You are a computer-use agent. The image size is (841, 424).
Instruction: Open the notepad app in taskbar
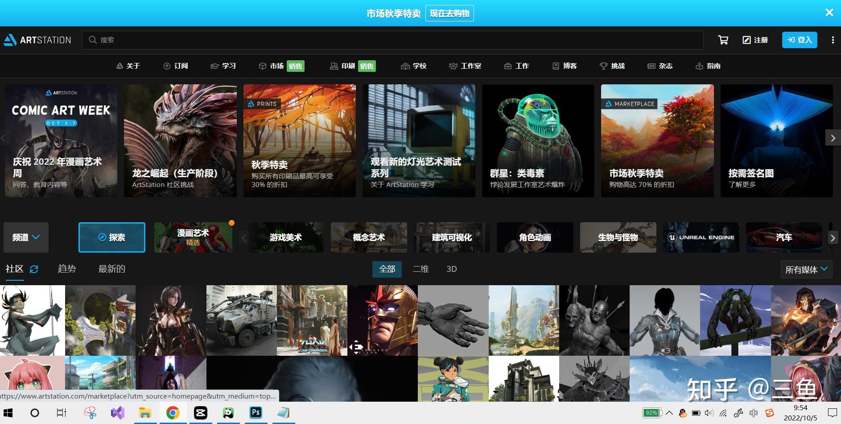283,413
